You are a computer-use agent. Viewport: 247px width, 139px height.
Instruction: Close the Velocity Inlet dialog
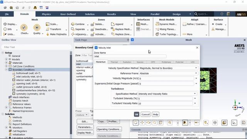197,47
